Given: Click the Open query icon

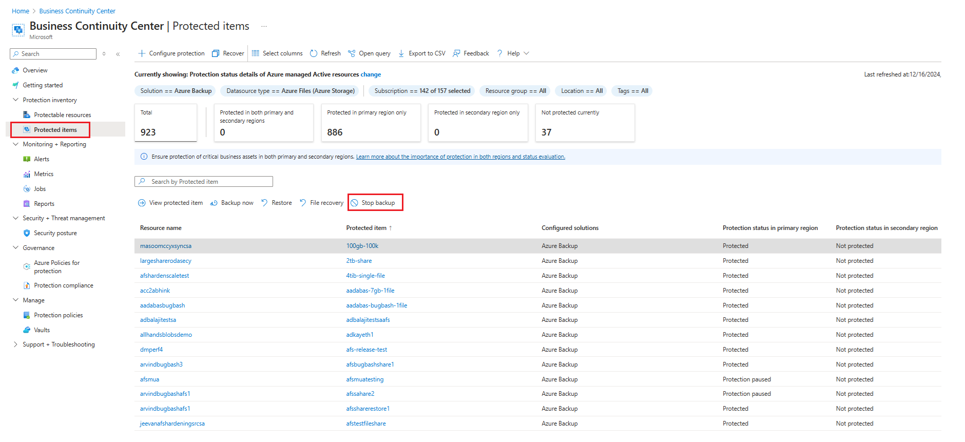Looking at the screenshot, I should tap(352, 53).
